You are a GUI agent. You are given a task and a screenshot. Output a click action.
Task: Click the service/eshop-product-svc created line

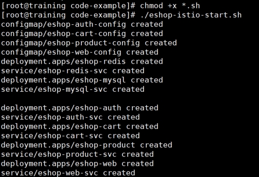point(78,155)
